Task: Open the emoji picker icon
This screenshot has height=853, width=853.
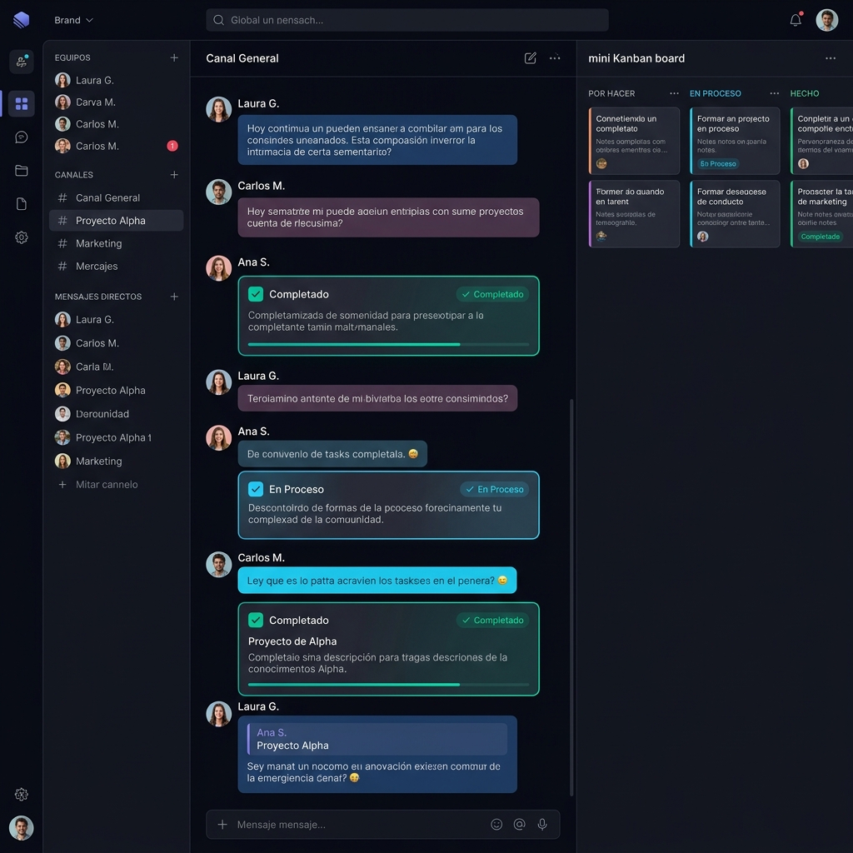Action: click(496, 825)
